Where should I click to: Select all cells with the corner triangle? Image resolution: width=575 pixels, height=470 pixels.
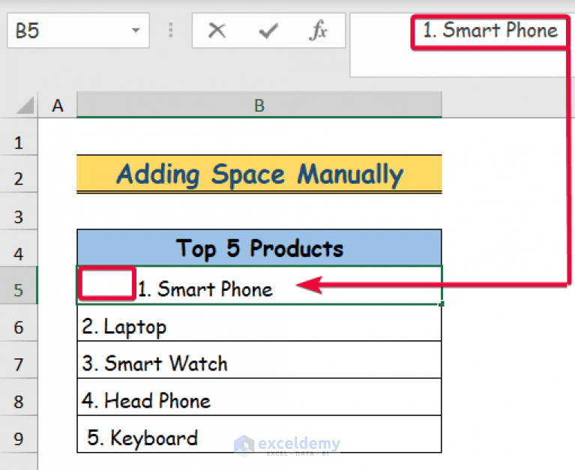(25, 106)
